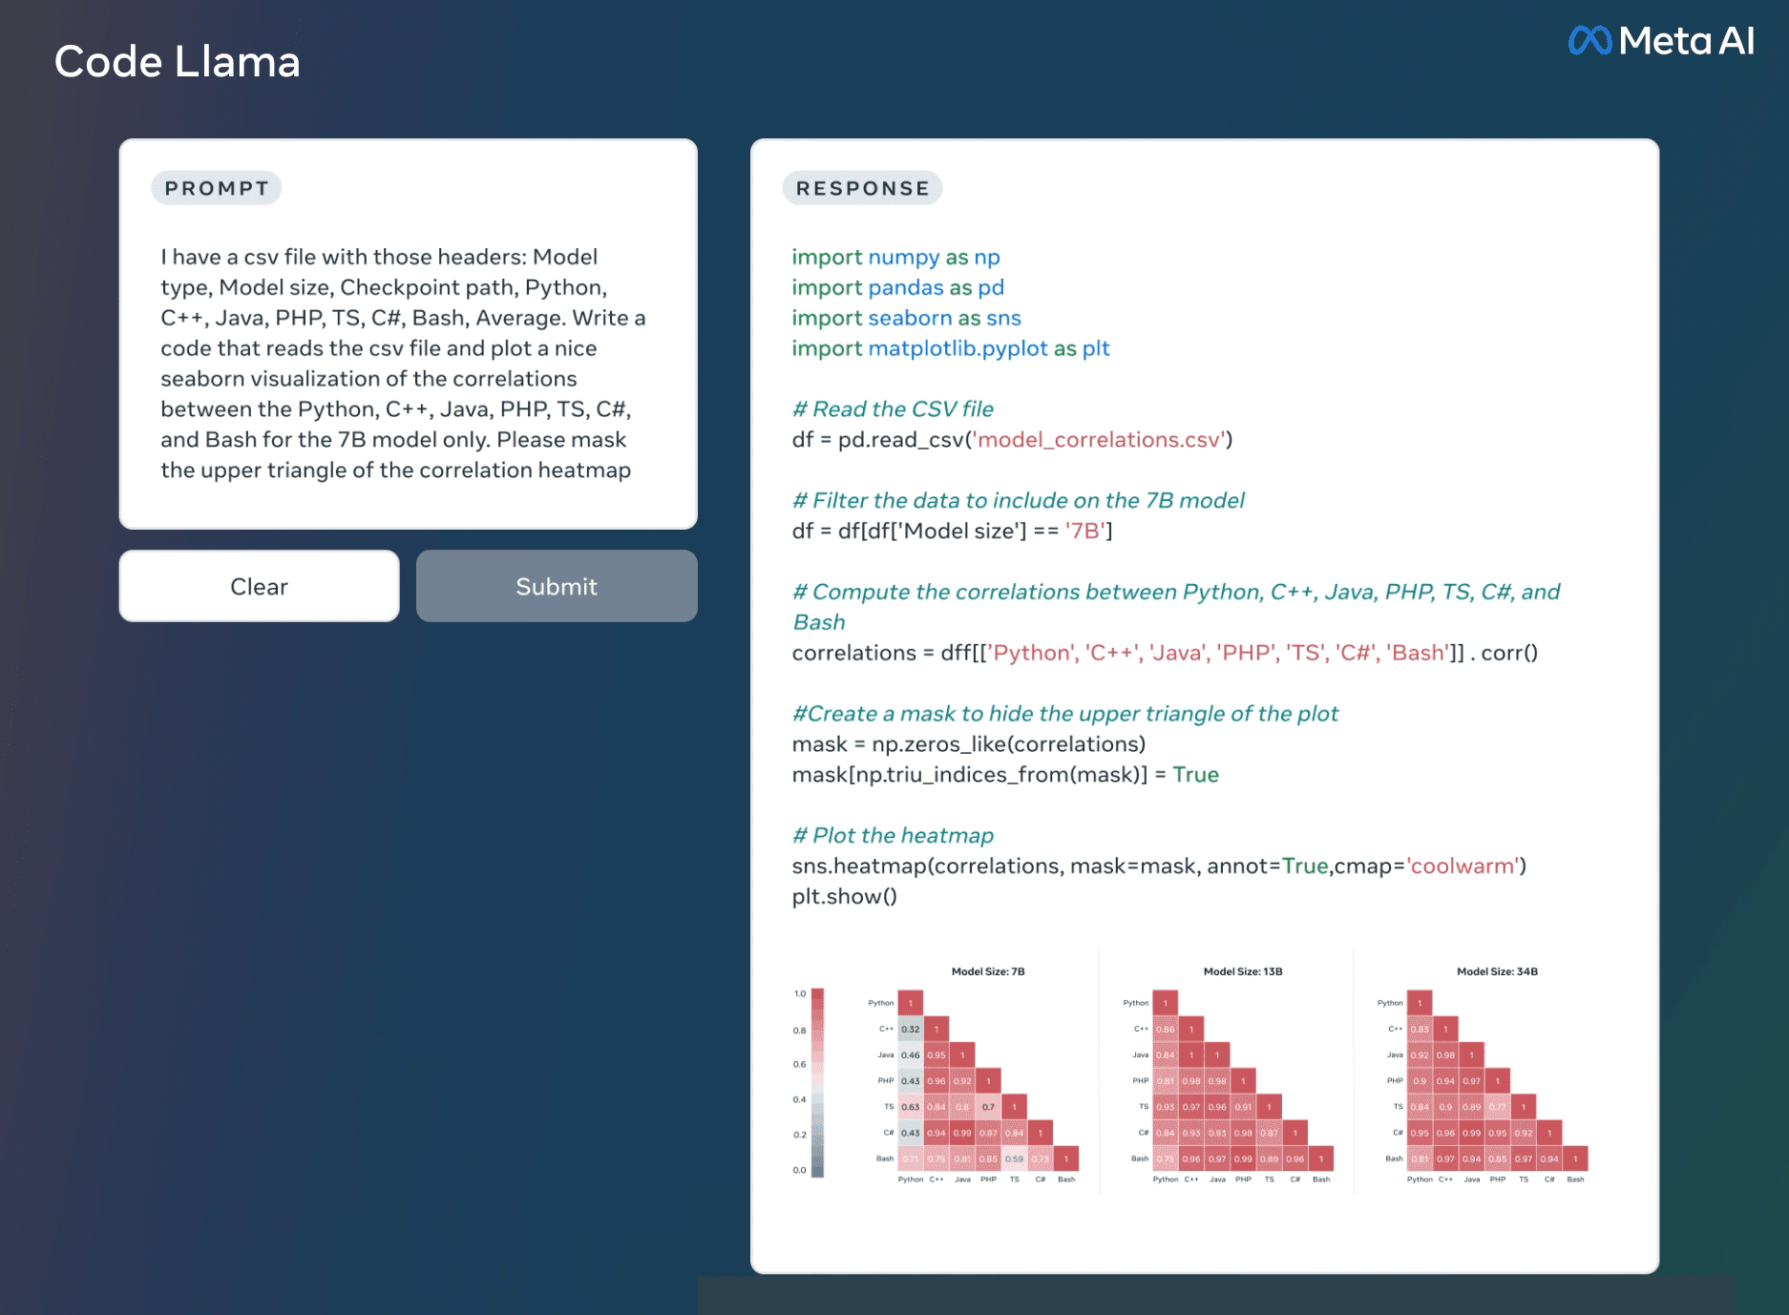
Task: Click the '# Compute the correlations' comment
Action: pos(1176,607)
